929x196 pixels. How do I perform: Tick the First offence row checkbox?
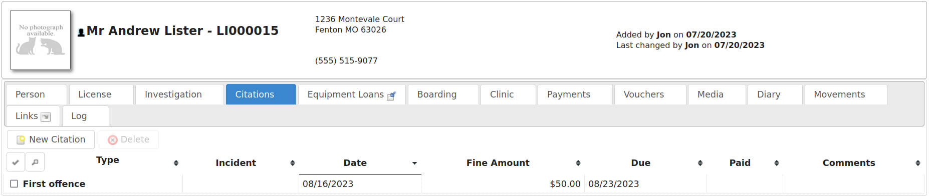coord(14,184)
